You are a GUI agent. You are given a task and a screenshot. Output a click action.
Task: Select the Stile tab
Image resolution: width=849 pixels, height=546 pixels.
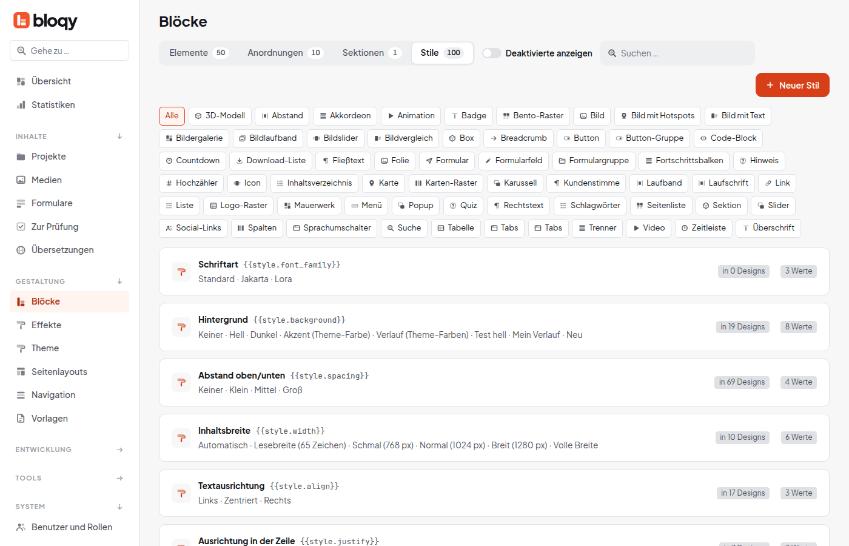tap(442, 53)
